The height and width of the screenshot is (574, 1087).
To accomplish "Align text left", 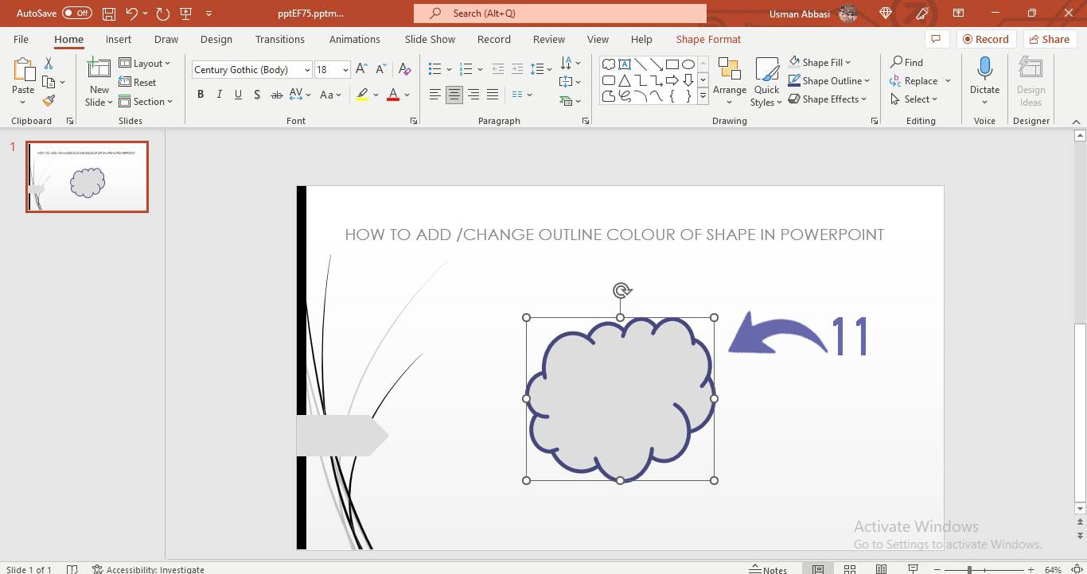I will pyautogui.click(x=435, y=95).
